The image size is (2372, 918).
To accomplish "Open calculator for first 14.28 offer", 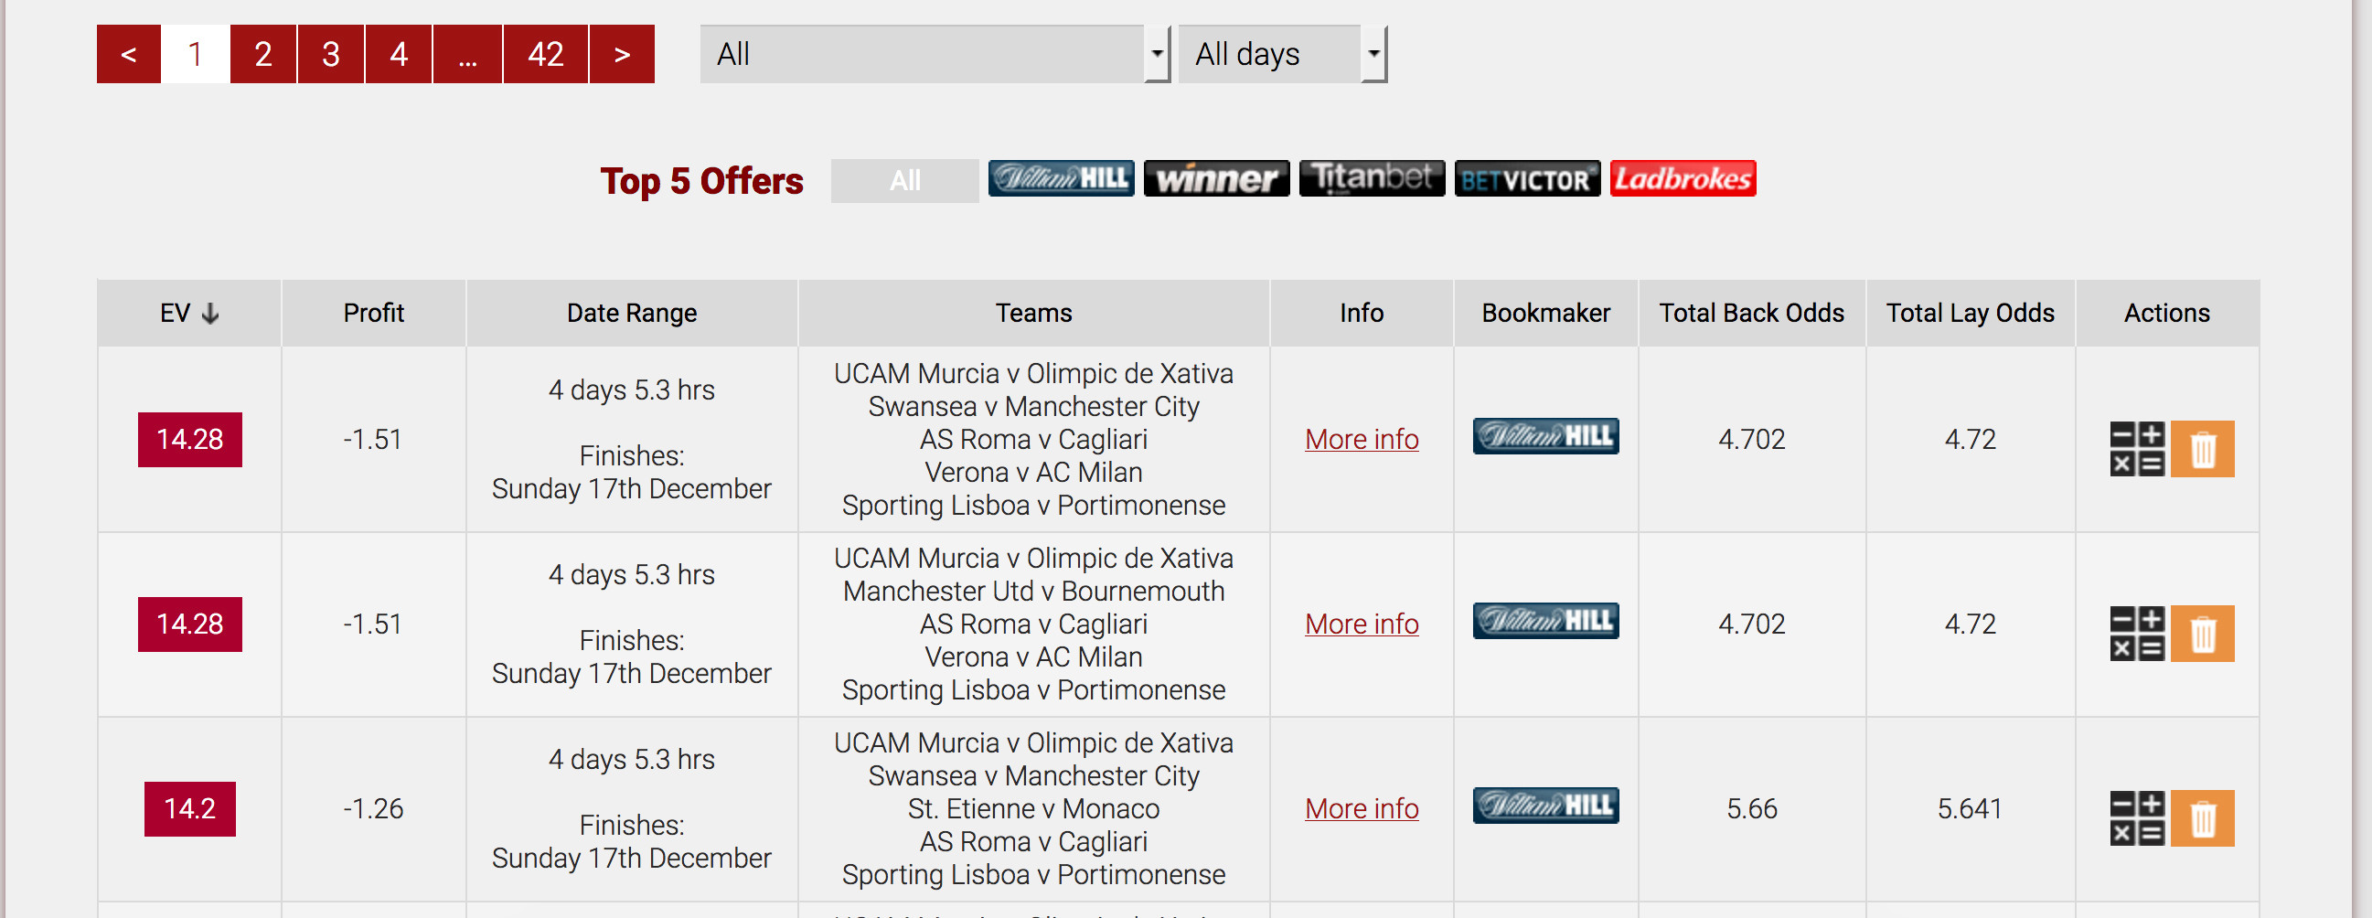I will (2137, 448).
